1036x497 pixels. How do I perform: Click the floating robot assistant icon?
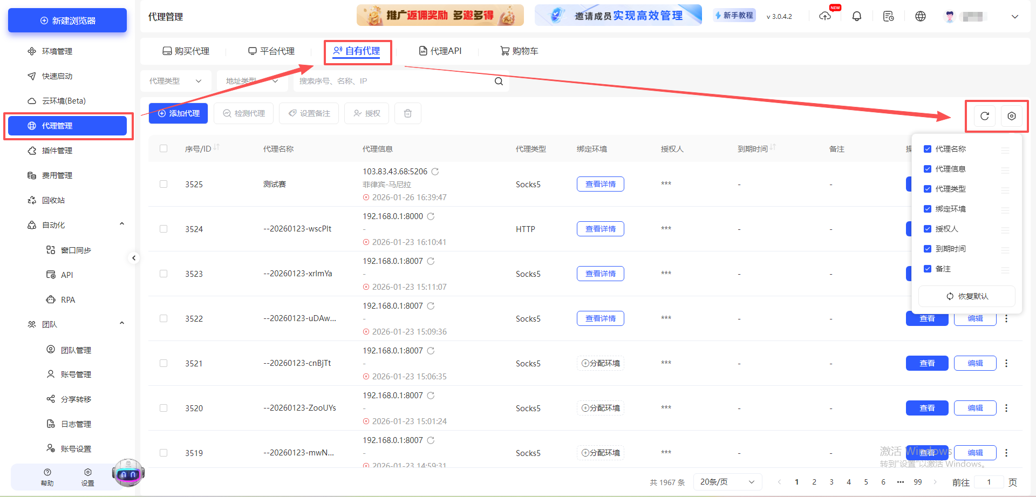[128, 473]
